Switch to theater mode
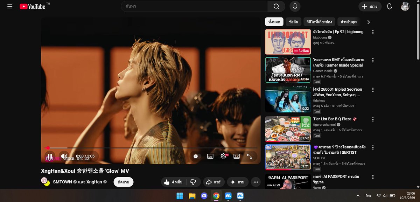 tap(237, 156)
